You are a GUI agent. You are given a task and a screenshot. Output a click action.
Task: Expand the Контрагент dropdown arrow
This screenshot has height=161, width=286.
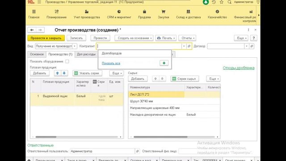pyautogui.click(x=184, y=46)
